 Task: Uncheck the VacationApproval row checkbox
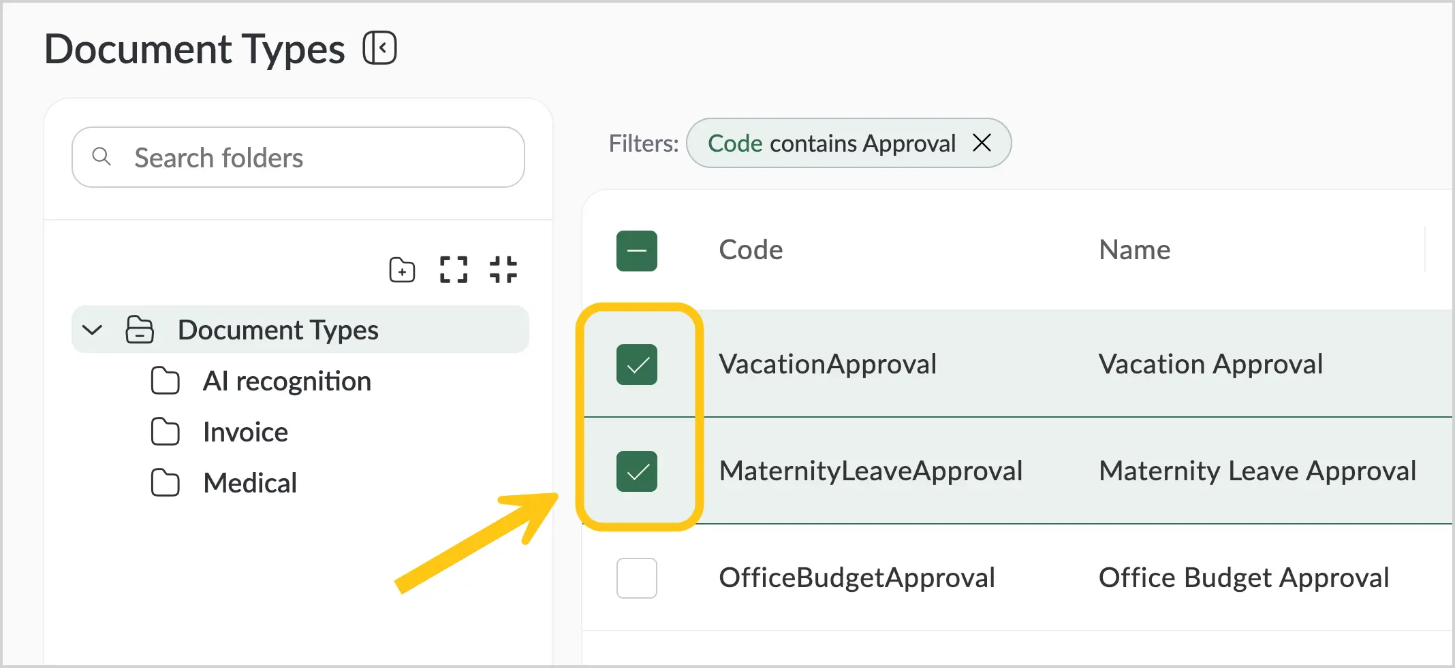637,365
